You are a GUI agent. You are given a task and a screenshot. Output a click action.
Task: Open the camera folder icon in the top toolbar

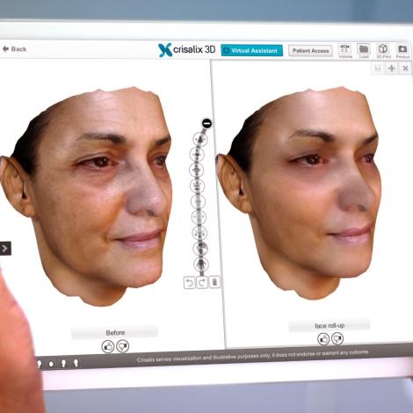point(402,51)
